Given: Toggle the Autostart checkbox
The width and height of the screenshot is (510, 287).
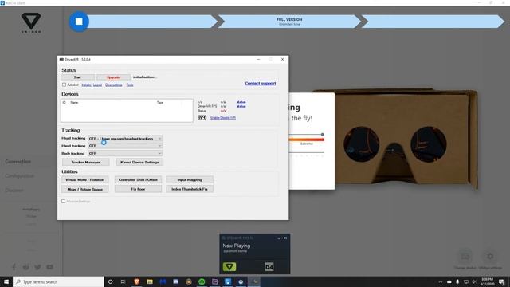Looking at the screenshot, I should 64,85.
